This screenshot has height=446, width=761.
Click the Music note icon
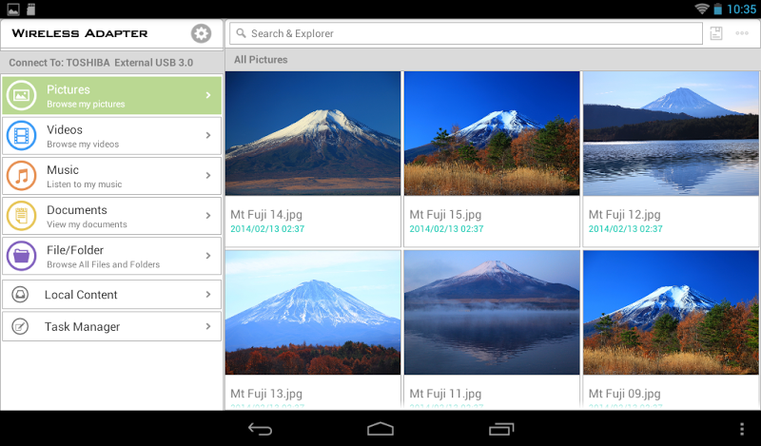(x=21, y=176)
